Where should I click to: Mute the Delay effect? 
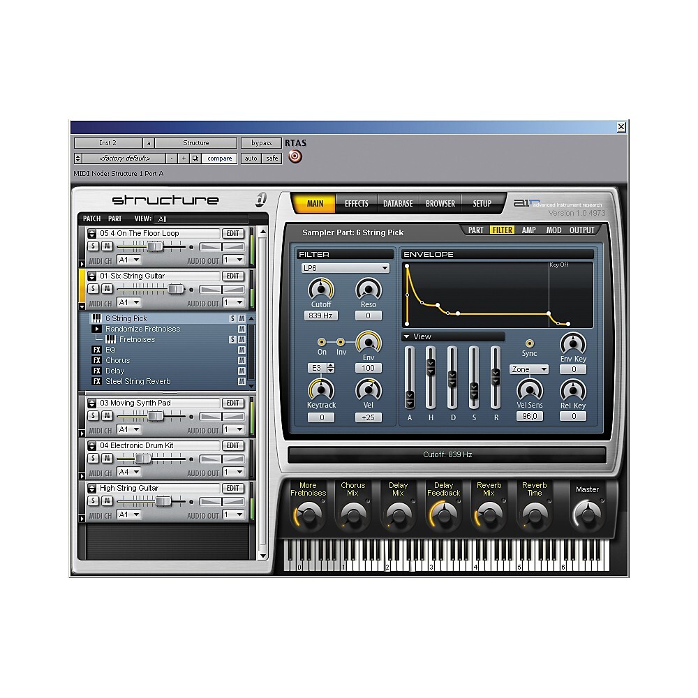pos(242,371)
